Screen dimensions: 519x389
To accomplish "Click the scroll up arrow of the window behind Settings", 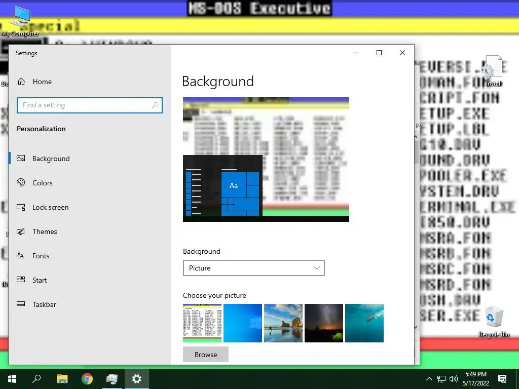I will tap(416, 136).
